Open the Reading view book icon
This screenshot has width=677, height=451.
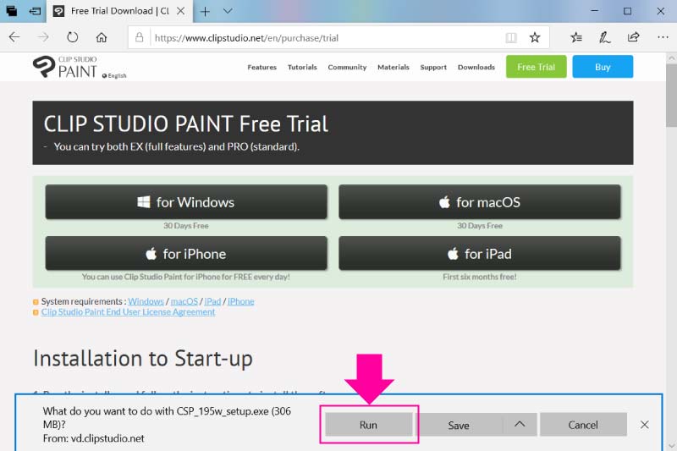[510, 37]
